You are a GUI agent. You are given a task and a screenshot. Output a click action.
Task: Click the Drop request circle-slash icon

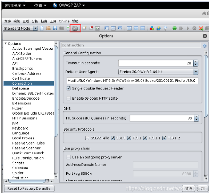(x=194, y=28)
